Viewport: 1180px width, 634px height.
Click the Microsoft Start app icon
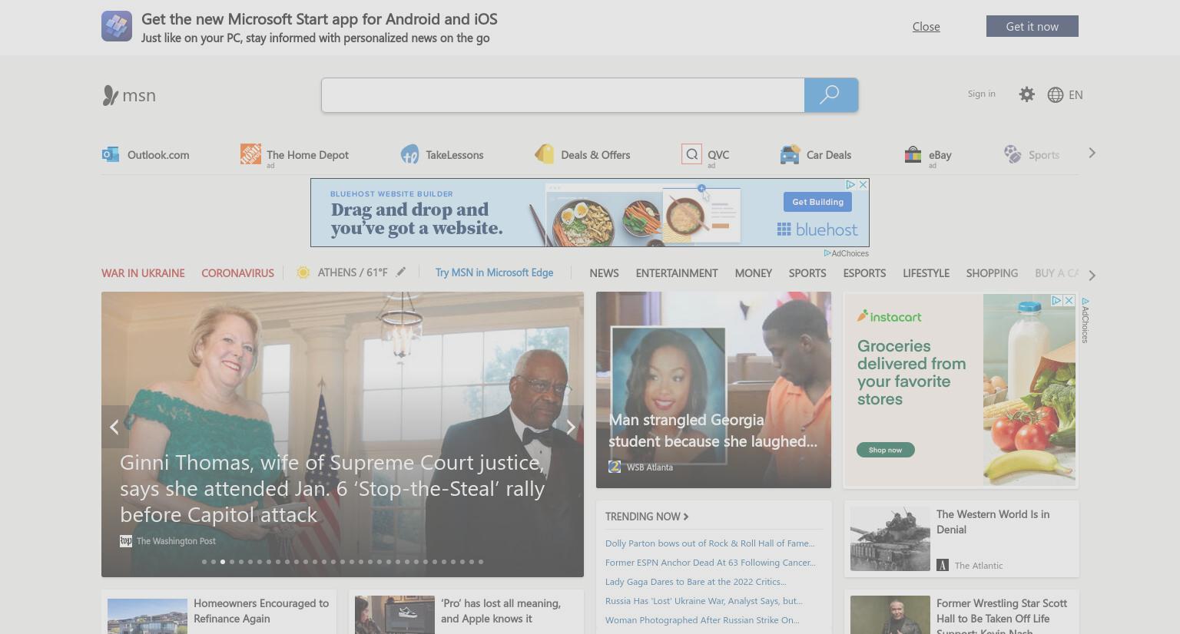[x=117, y=26]
